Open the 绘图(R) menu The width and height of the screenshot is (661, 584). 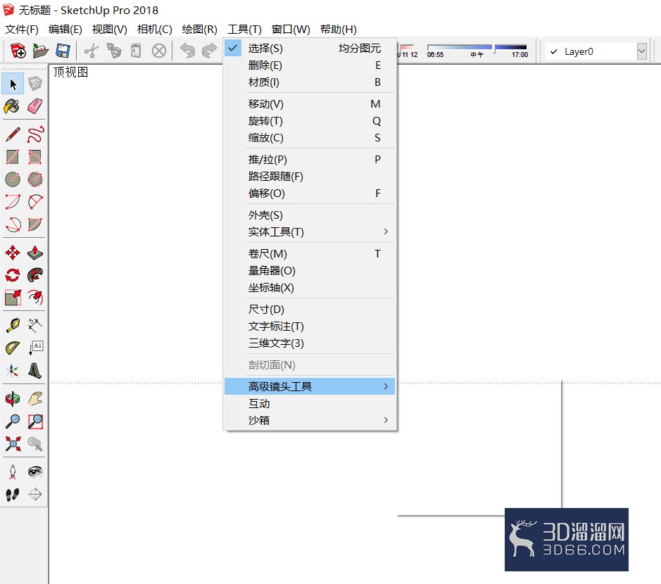tap(199, 29)
